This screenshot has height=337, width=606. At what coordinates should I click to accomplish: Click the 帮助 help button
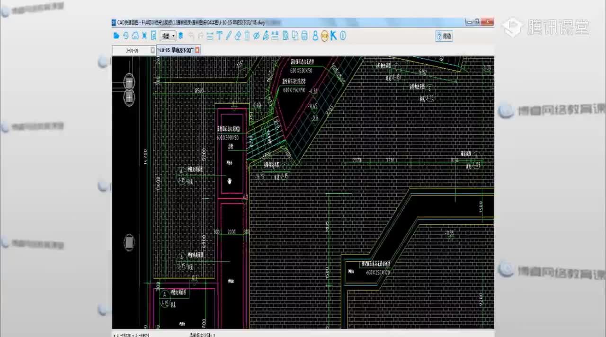[x=444, y=36]
